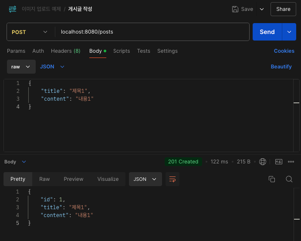
Task: Open the response more options ellipsis
Action: (x=291, y=162)
